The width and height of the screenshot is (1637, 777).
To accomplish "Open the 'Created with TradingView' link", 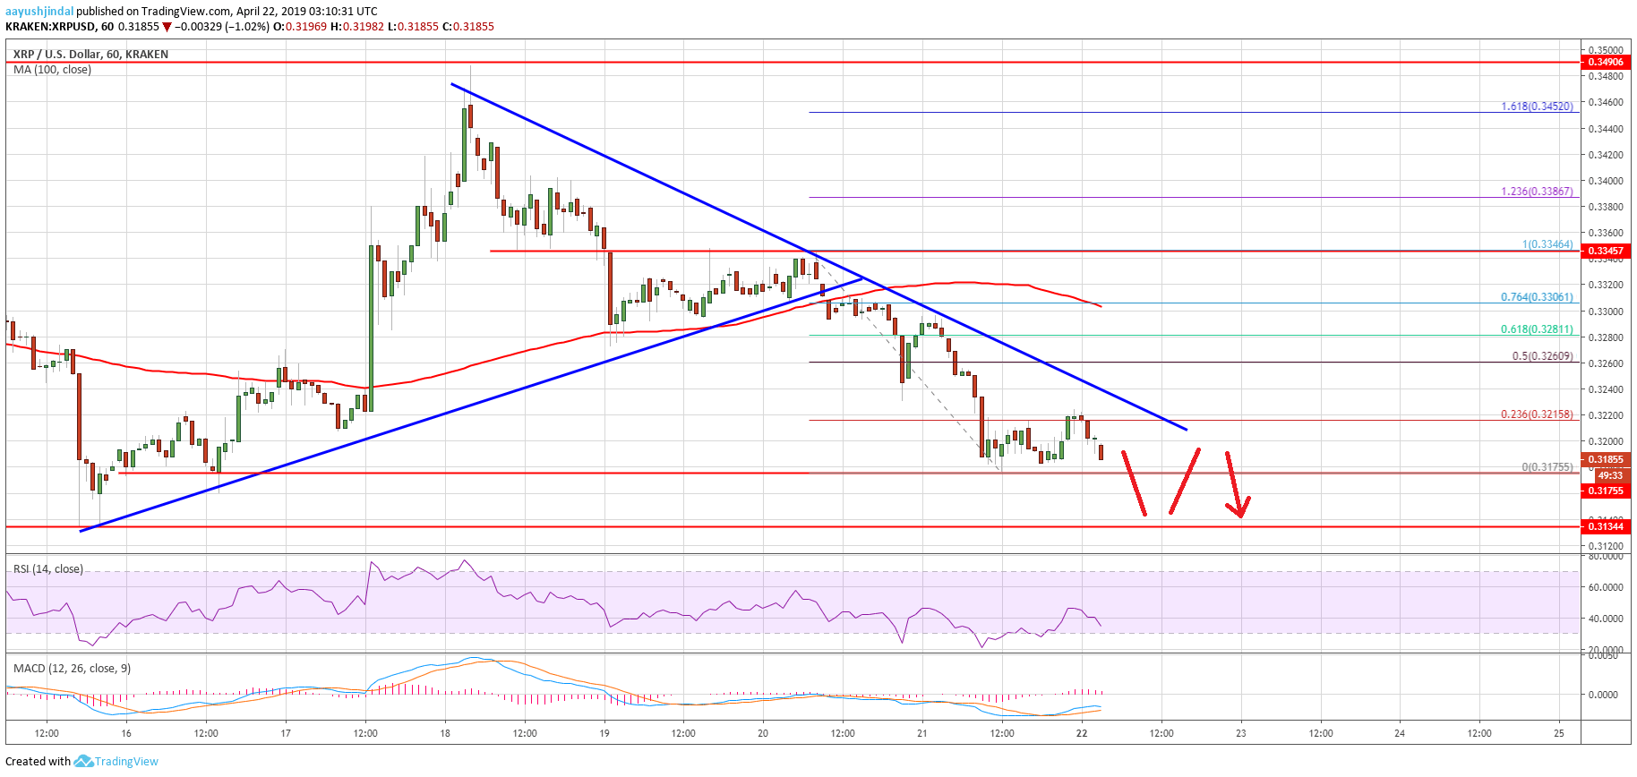I will pyautogui.click(x=81, y=762).
